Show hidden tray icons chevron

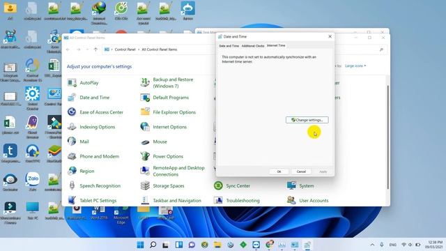(372, 245)
